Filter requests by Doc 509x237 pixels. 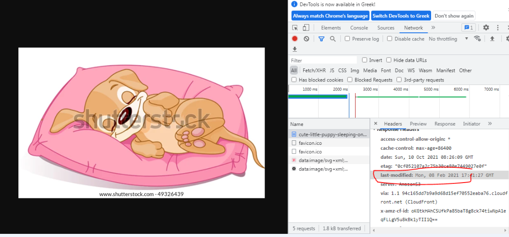(399, 70)
